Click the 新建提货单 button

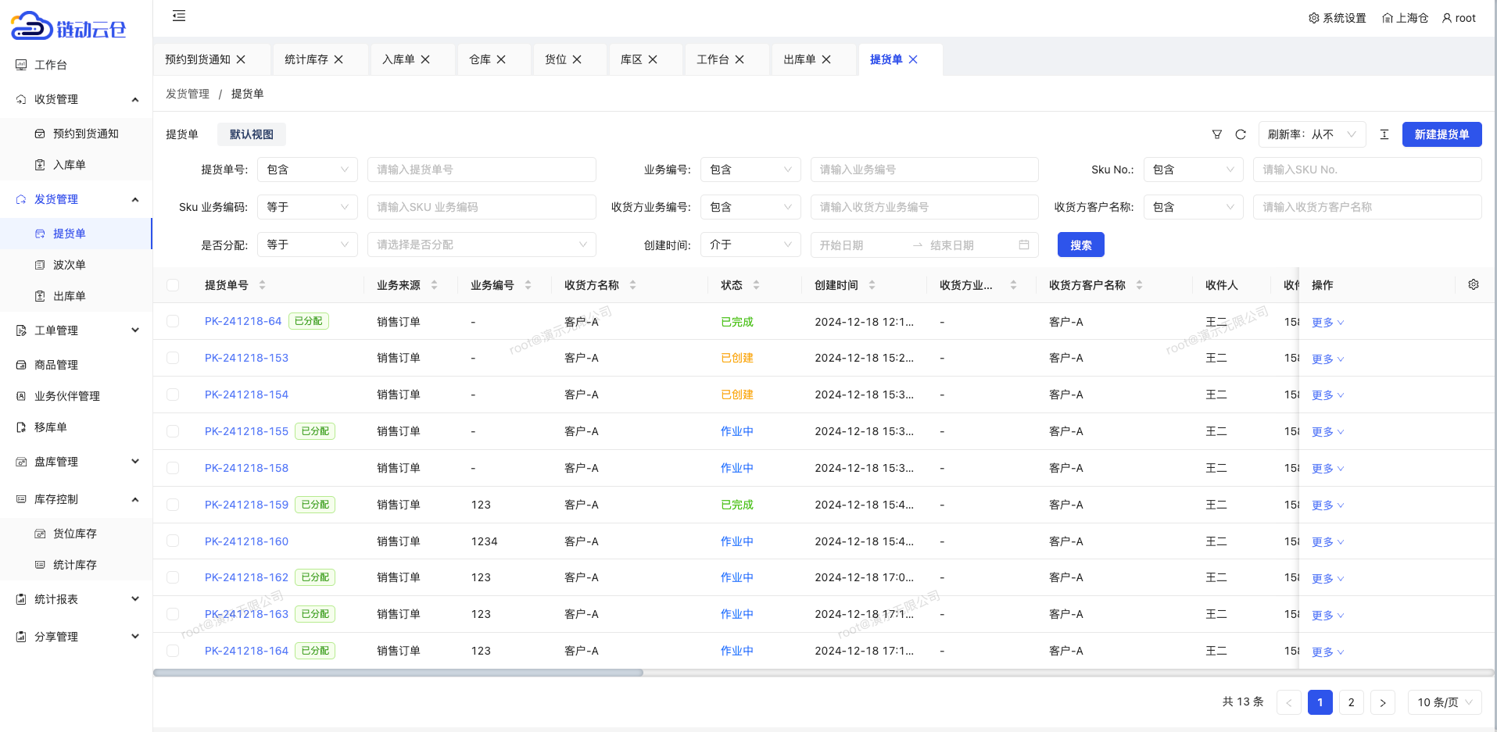tap(1441, 134)
